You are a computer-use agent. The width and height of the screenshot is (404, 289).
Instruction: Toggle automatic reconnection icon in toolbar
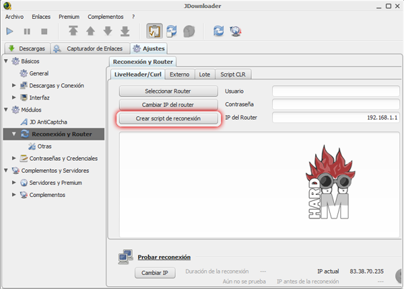172,31
